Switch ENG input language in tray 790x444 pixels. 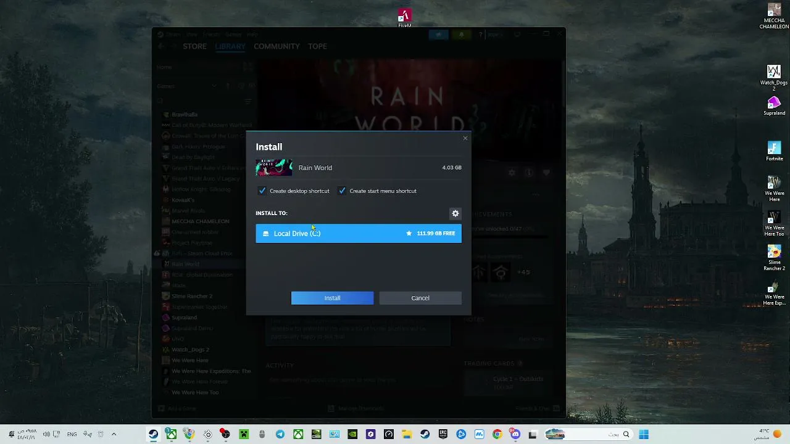coord(72,435)
